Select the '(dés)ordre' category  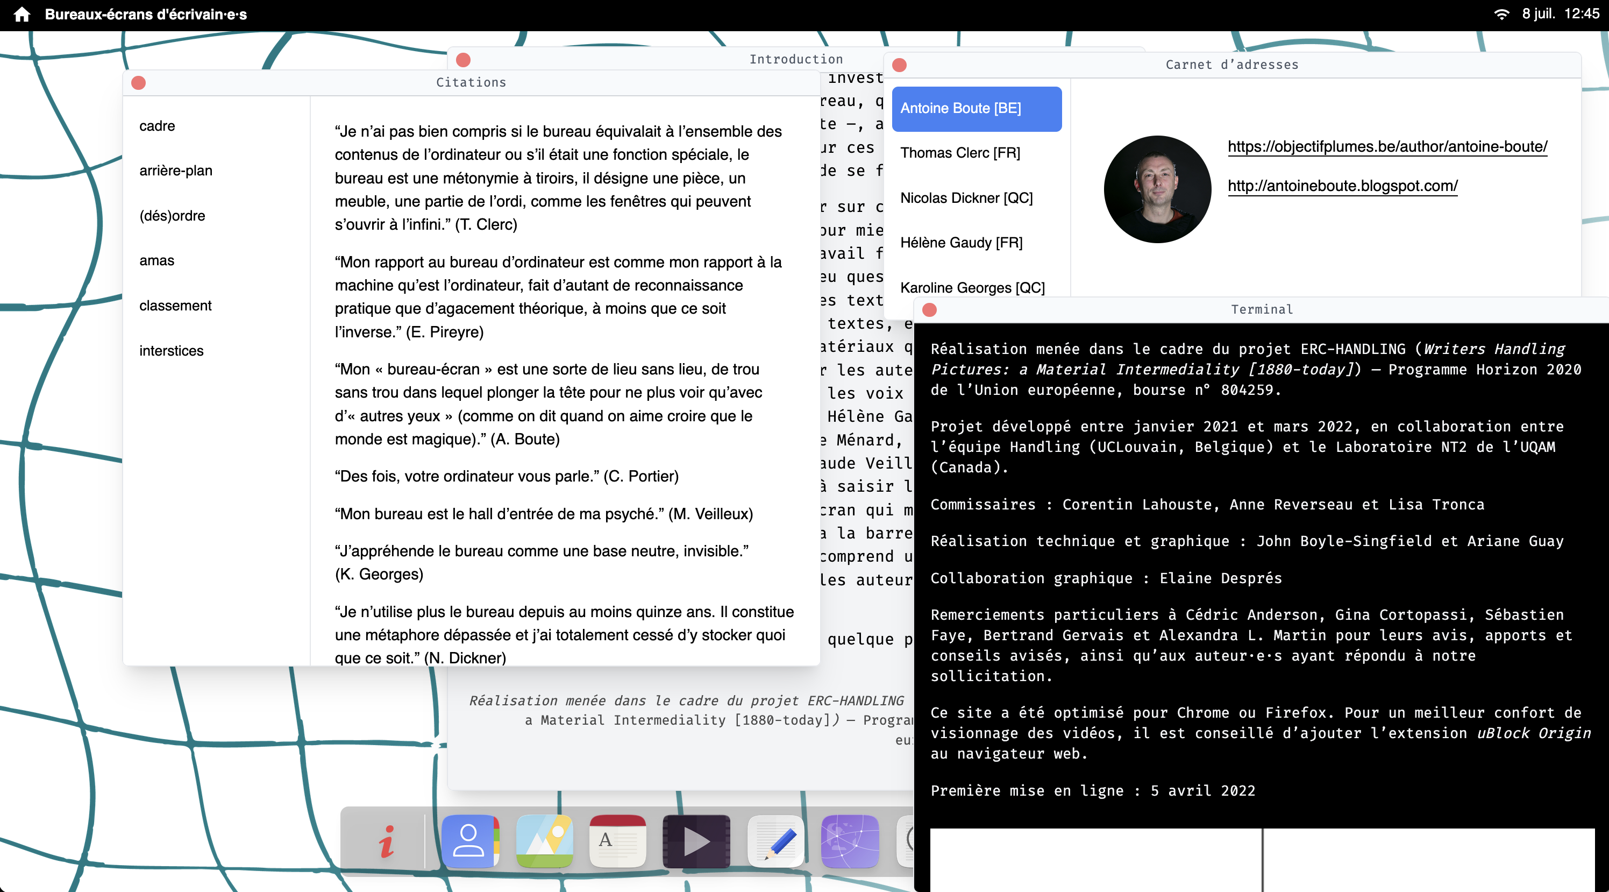[x=173, y=216]
